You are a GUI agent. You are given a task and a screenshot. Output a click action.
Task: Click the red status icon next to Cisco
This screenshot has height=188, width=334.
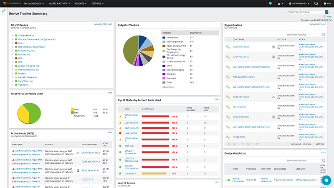pyautogui.click(x=16, y=43)
